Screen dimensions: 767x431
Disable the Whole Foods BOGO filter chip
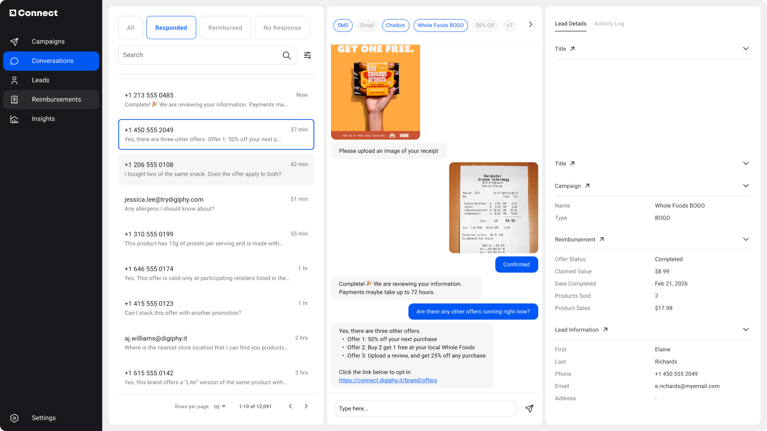tap(440, 25)
